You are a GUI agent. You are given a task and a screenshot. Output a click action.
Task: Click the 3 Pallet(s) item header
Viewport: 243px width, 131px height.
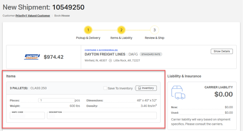(x=19, y=88)
